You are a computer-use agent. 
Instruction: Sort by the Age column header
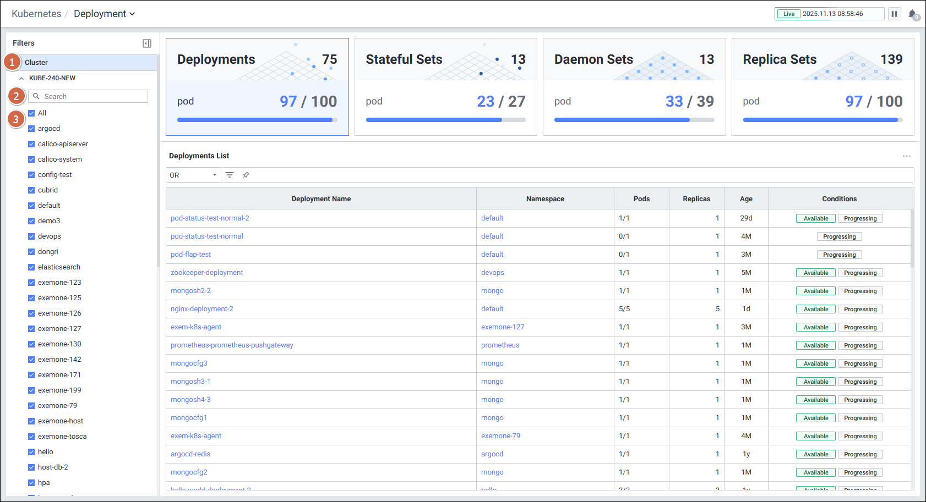[x=746, y=199]
